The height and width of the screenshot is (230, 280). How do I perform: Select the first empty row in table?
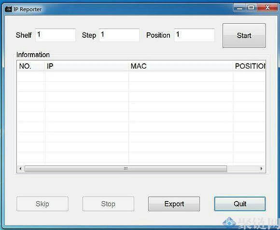[141, 76]
